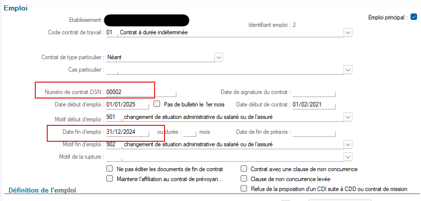Tick Clause de non concurrence levée checkbox

(244, 179)
